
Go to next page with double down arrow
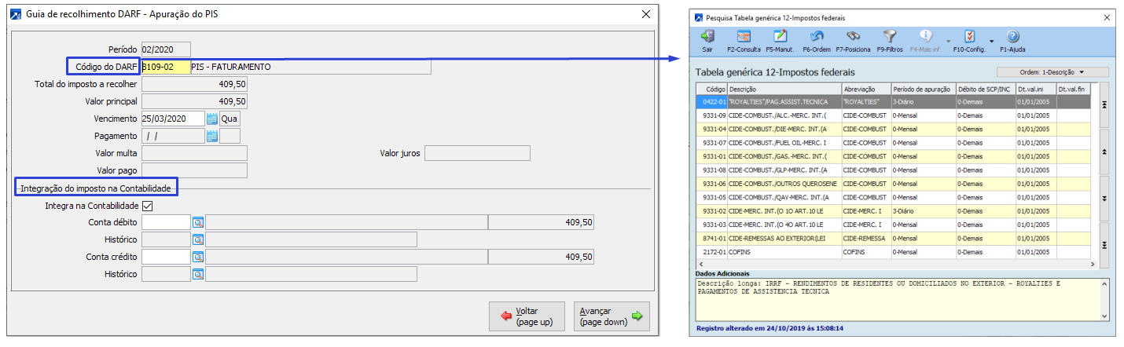pyautogui.click(x=1104, y=199)
